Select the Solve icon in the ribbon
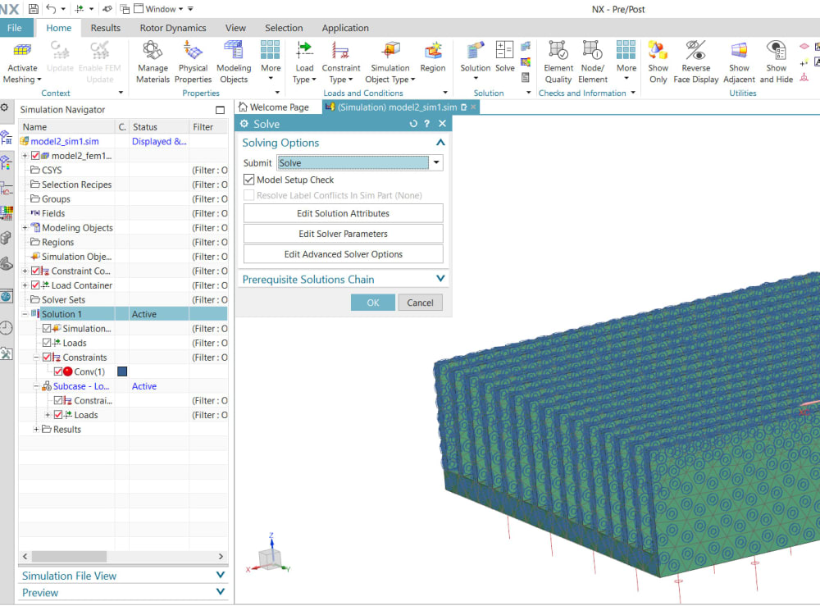Viewport: 820px width, 615px height. pos(504,54)
